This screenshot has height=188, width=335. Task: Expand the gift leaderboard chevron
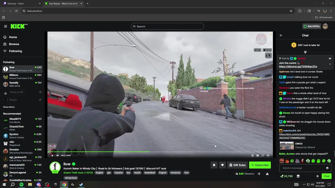305,52
